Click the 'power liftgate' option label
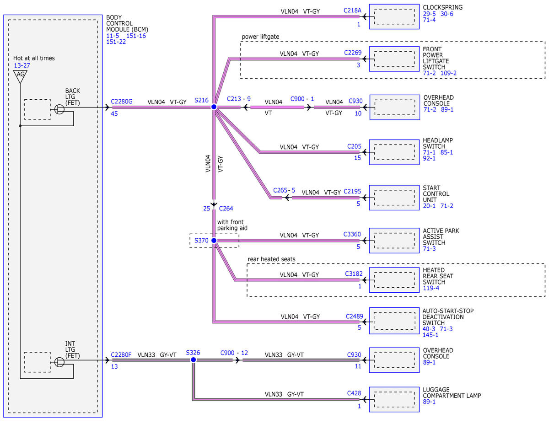The image size is (549, 424). (260, 37)
